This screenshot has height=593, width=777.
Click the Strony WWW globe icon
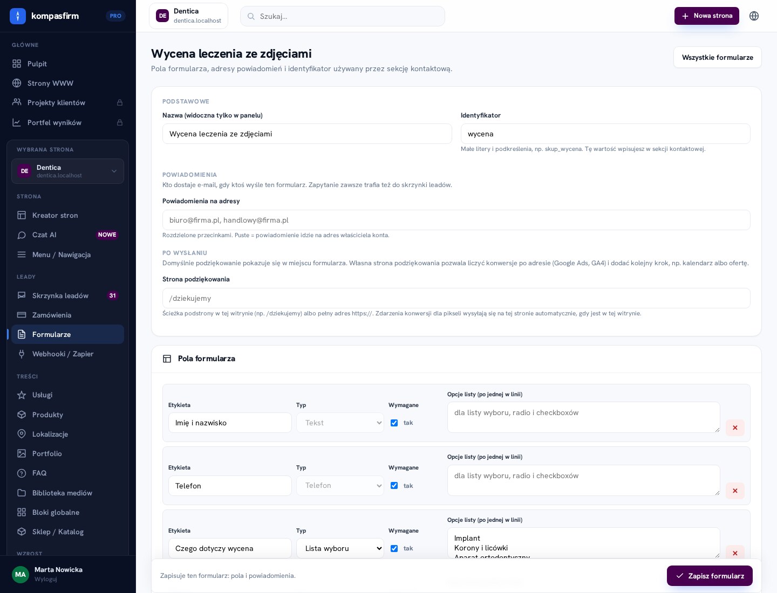click(x=17, y=83)
